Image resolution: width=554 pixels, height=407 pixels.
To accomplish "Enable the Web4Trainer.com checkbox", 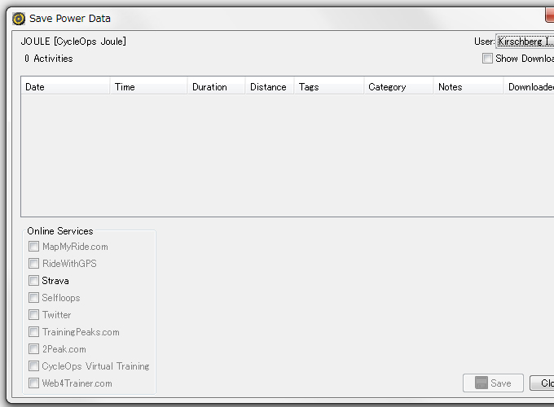I will pyautogui.click(x=33, y=383).
